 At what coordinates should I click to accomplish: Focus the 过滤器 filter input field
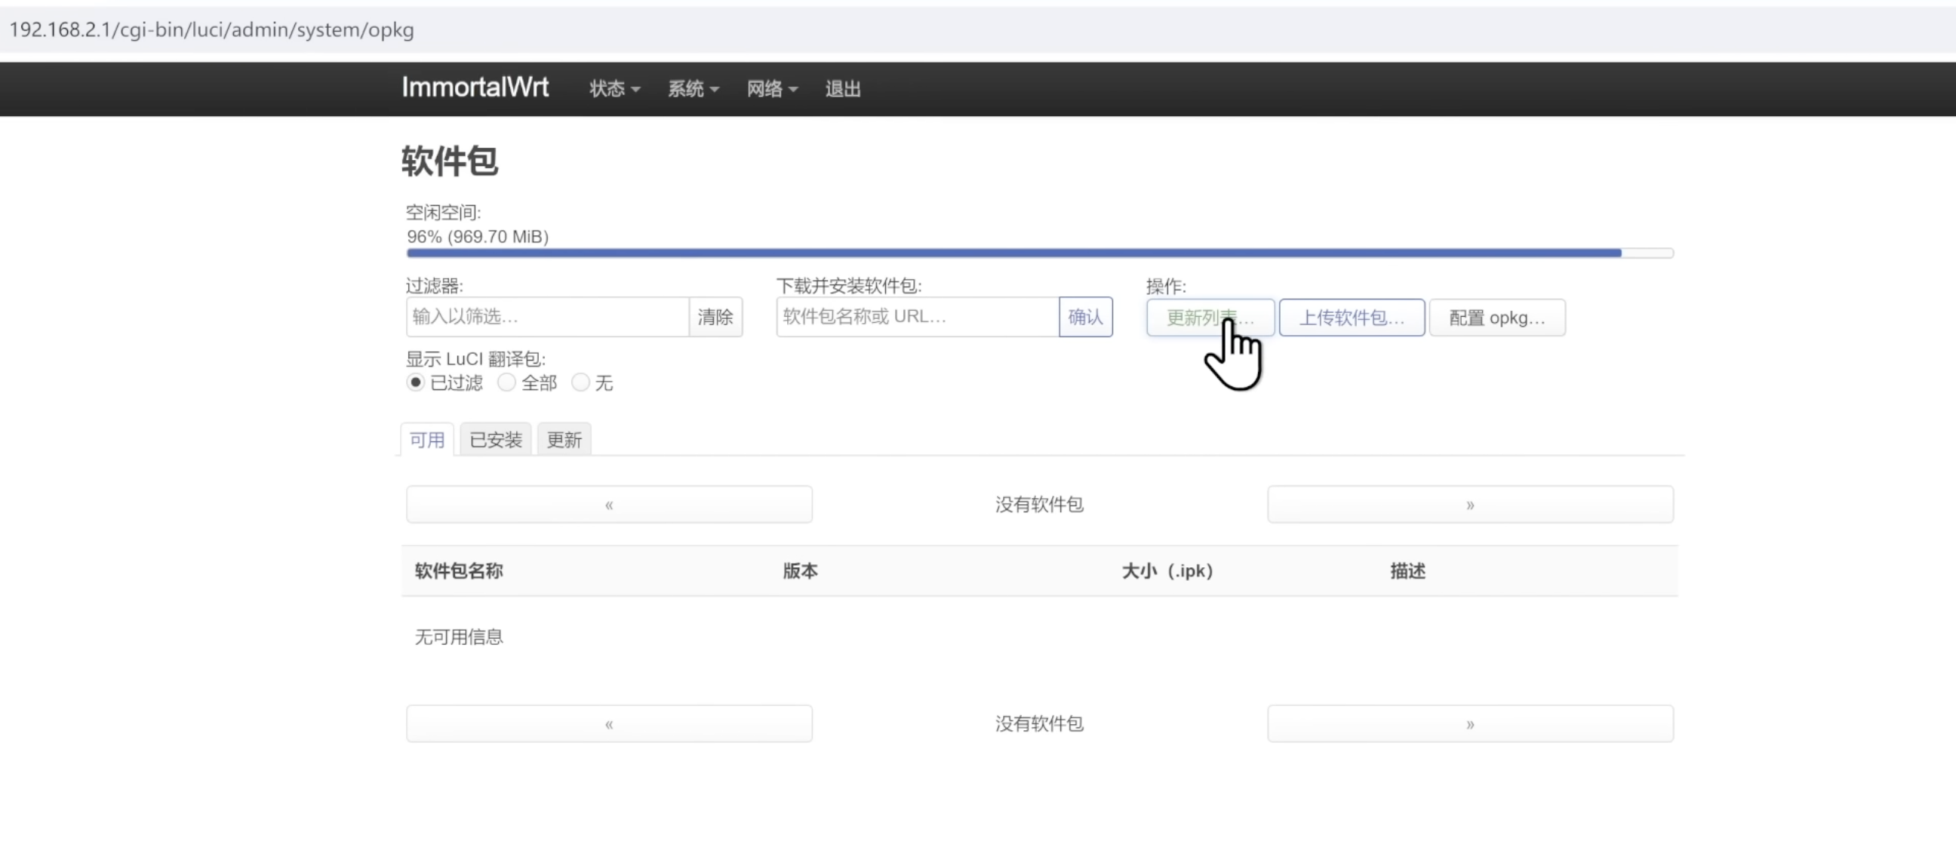(547, 317)
